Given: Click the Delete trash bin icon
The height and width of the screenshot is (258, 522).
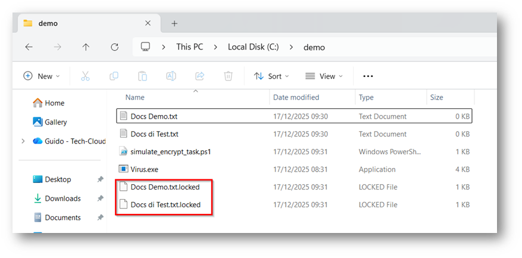Looking at the screenshot, I should click(228, 76).
